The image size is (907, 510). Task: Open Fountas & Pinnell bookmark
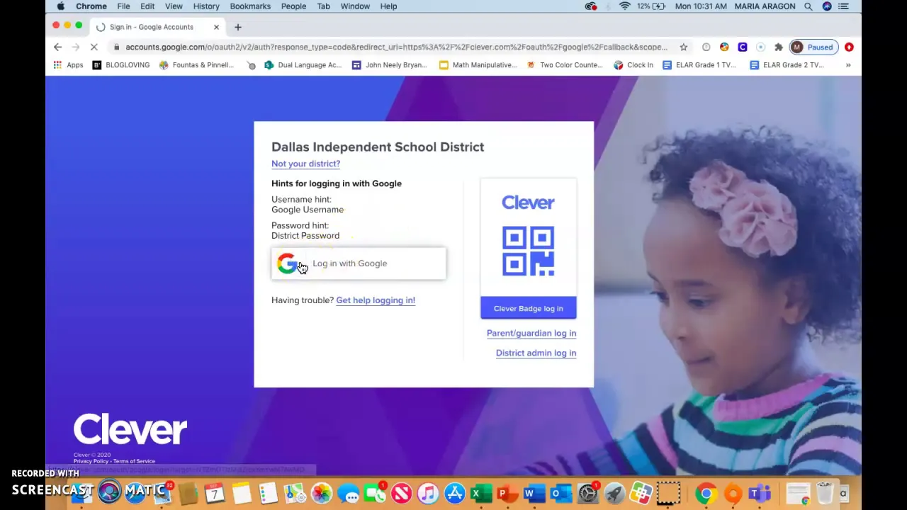tap(196, 64)
